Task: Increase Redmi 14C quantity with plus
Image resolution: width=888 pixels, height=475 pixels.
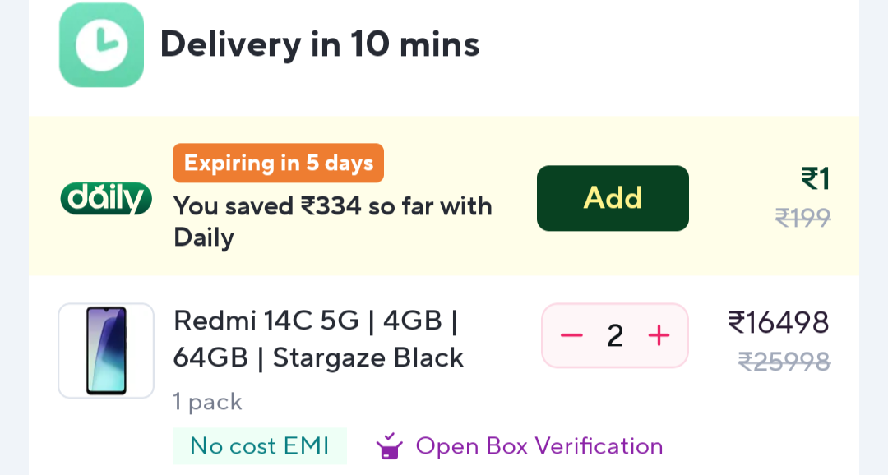Action: (659, 335)
